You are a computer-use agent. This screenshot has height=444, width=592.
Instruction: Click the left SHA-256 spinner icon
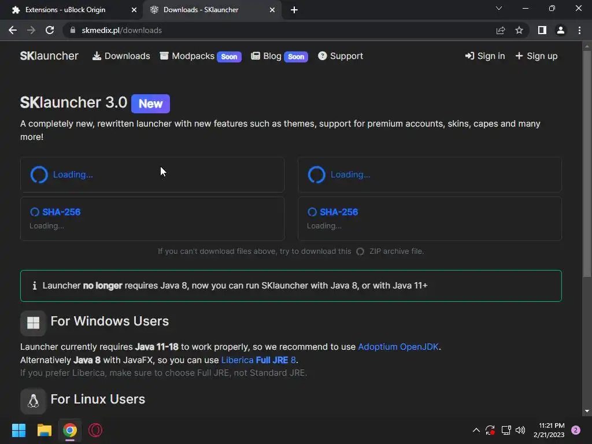coord(34,212)
